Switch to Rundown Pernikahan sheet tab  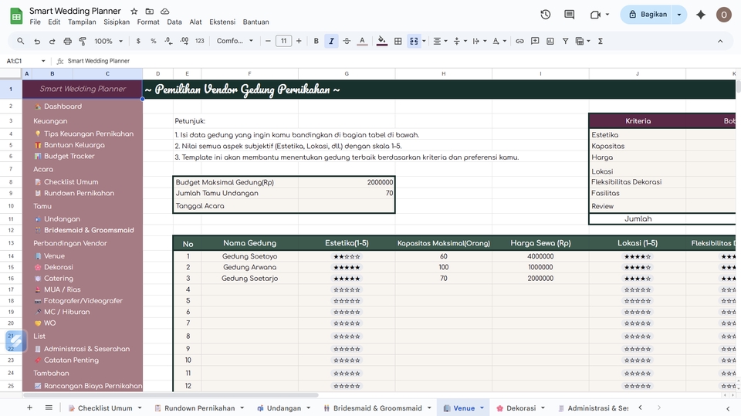(199, 408)
